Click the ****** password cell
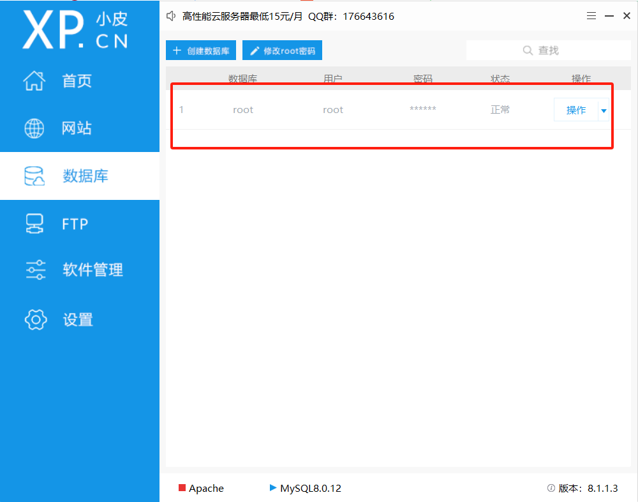The height and width of the screenshot is (502, 638). pyautogui.click(x=423, y=109)
